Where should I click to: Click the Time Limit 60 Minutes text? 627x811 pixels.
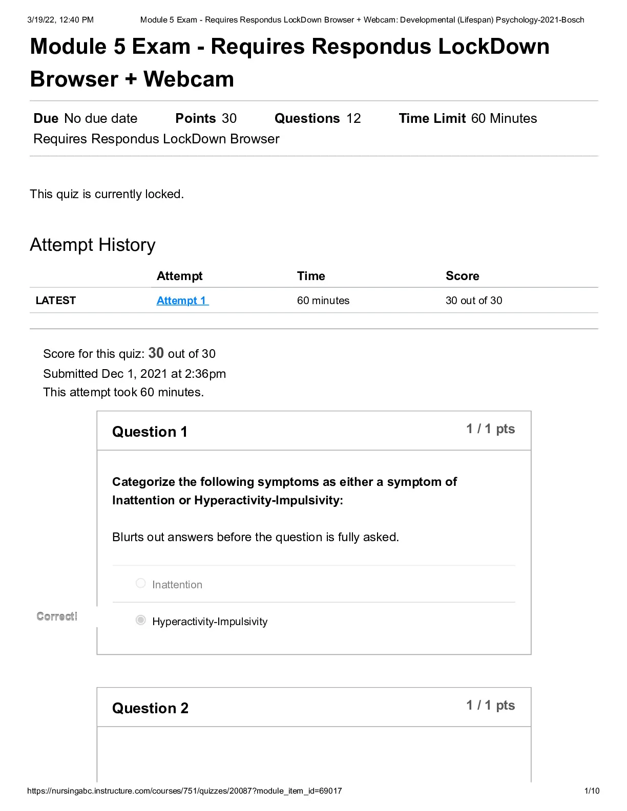coord(468,118)
